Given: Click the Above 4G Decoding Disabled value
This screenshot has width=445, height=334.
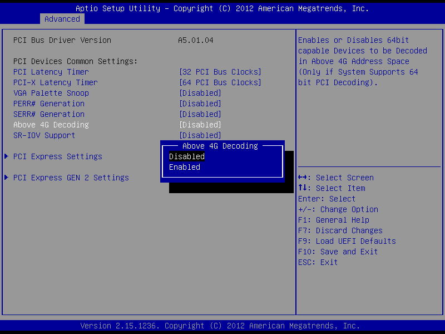Looking at the screenshot, I should (x=200, y=125).
